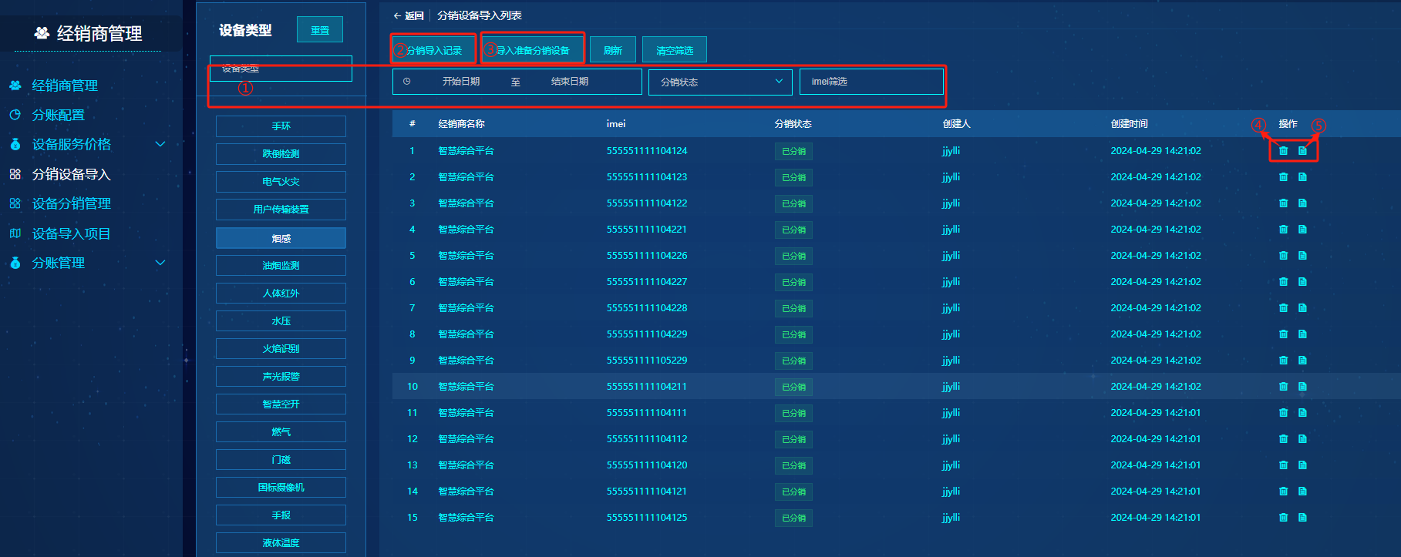Pick the 结束日期 end date field
This screenshot has width=1401, height=557.
(x=570, y=82)
